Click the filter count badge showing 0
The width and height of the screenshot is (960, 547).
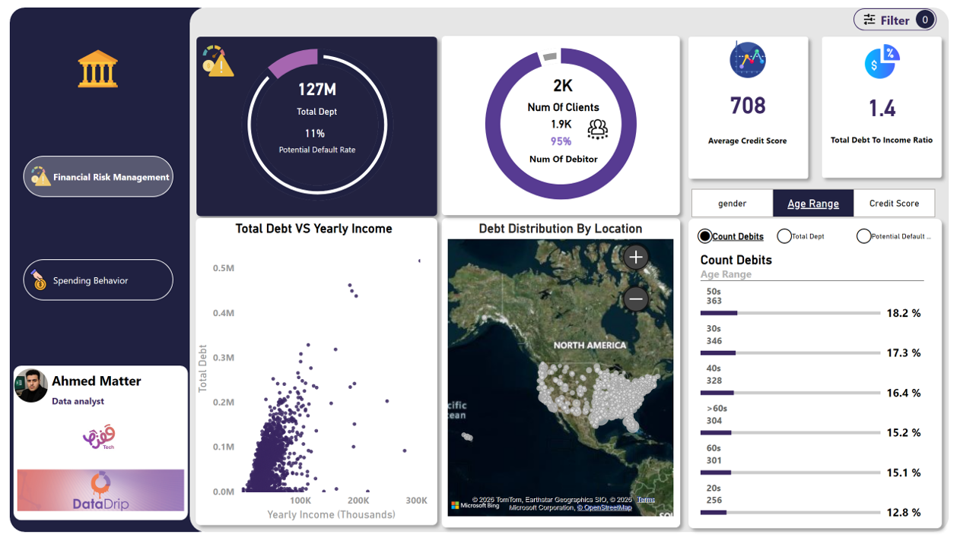coord(924,20)
